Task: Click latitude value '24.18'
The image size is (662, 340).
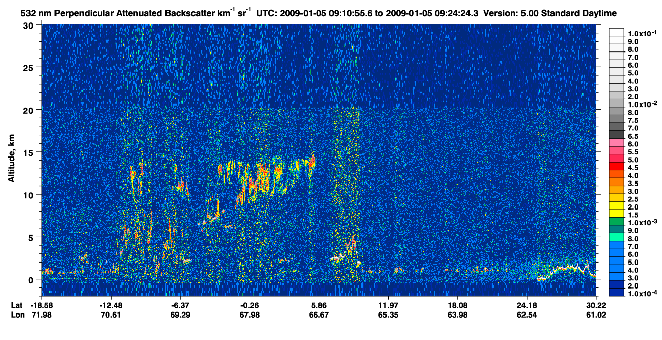Action: (x=527, y=306)
